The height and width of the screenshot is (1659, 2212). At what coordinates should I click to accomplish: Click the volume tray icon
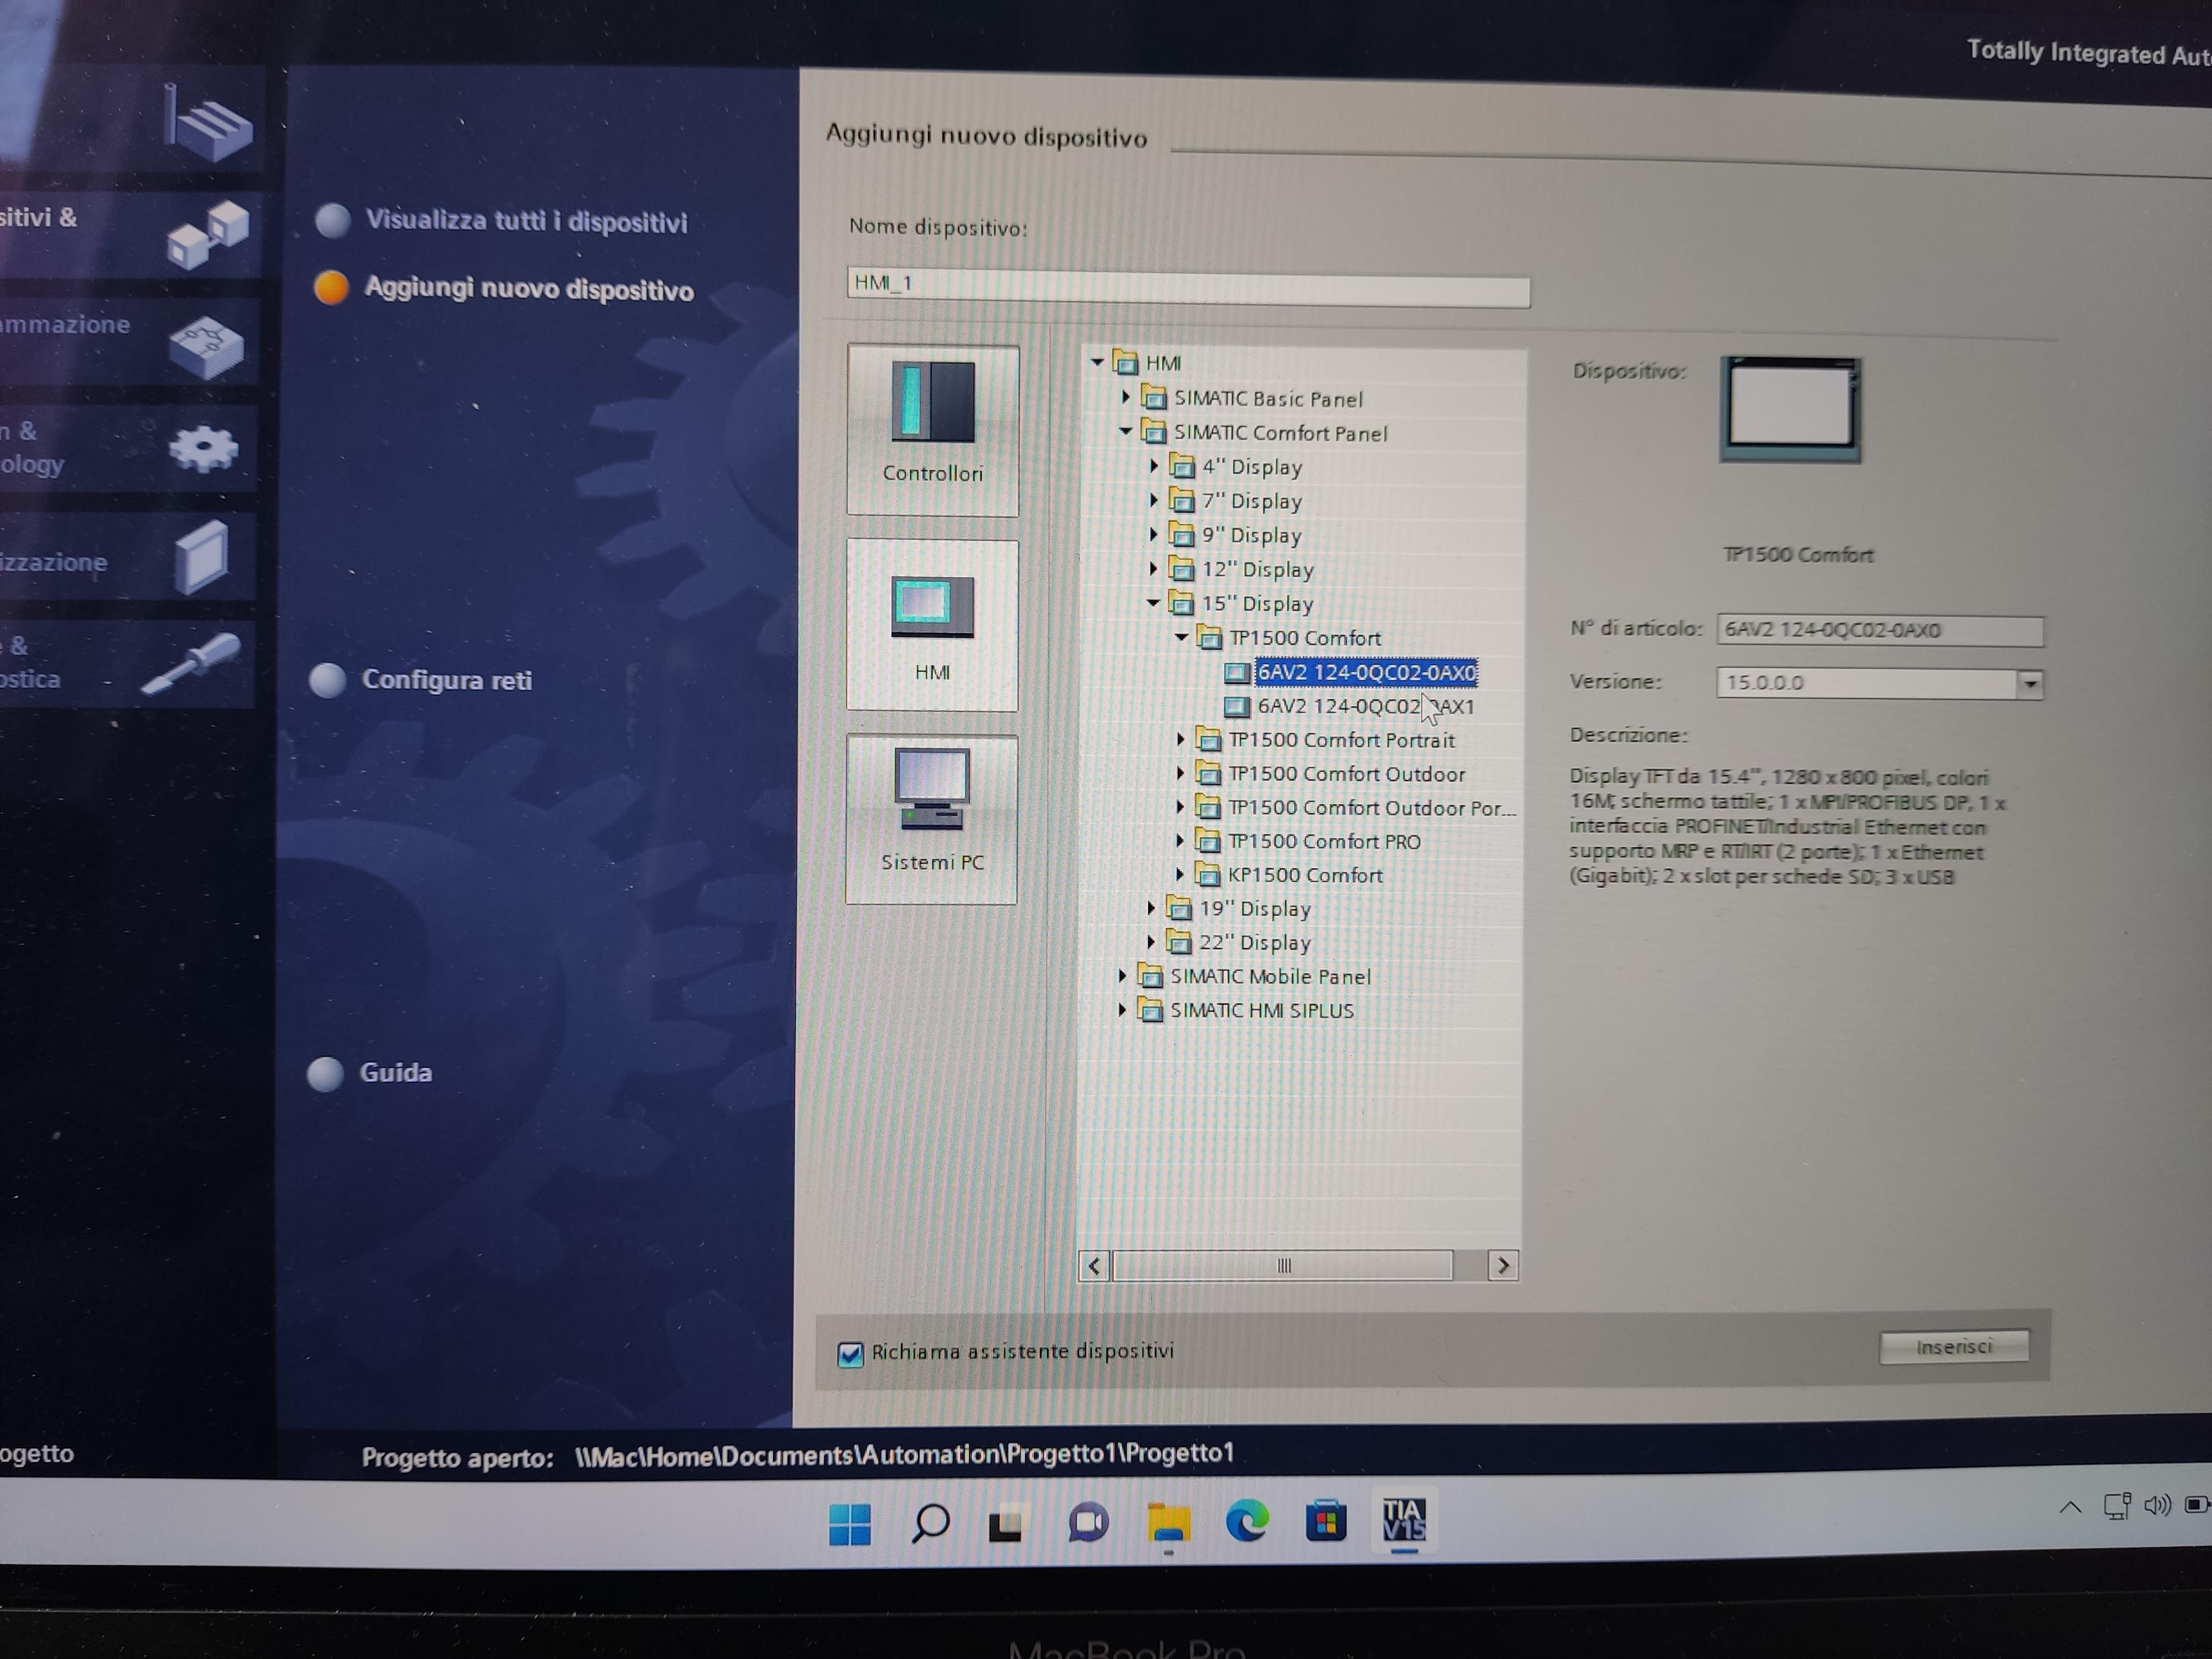(2156, 1506)
